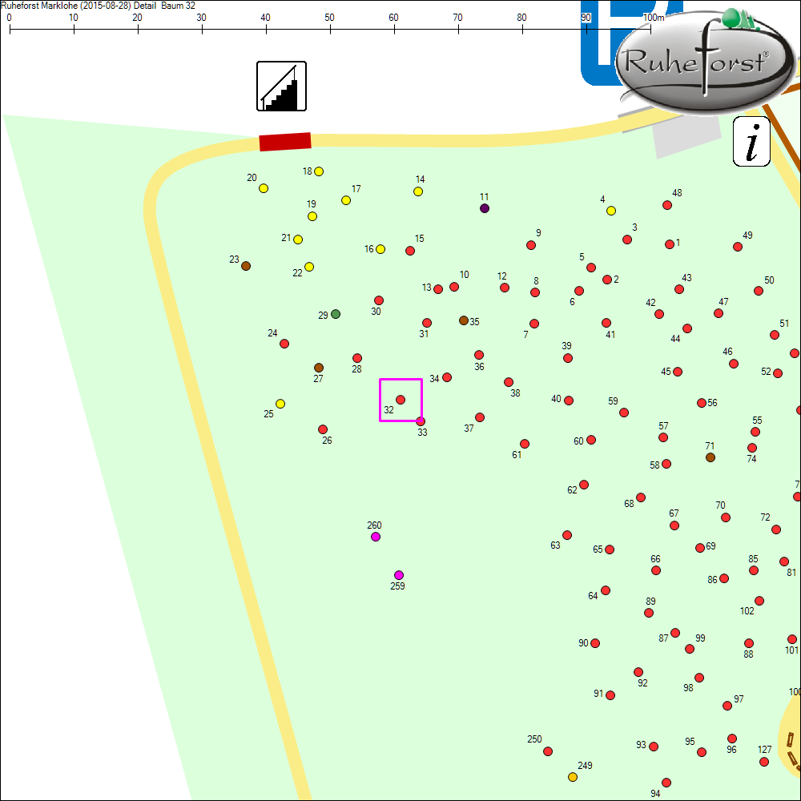Select yellow tree marker 25
The image size is (801, 801).
(x=280, y=404)
